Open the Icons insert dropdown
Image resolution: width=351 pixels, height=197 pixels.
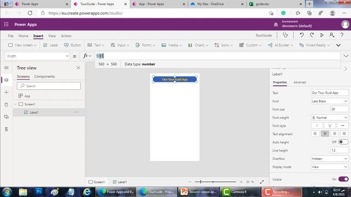tap(224, 45)
